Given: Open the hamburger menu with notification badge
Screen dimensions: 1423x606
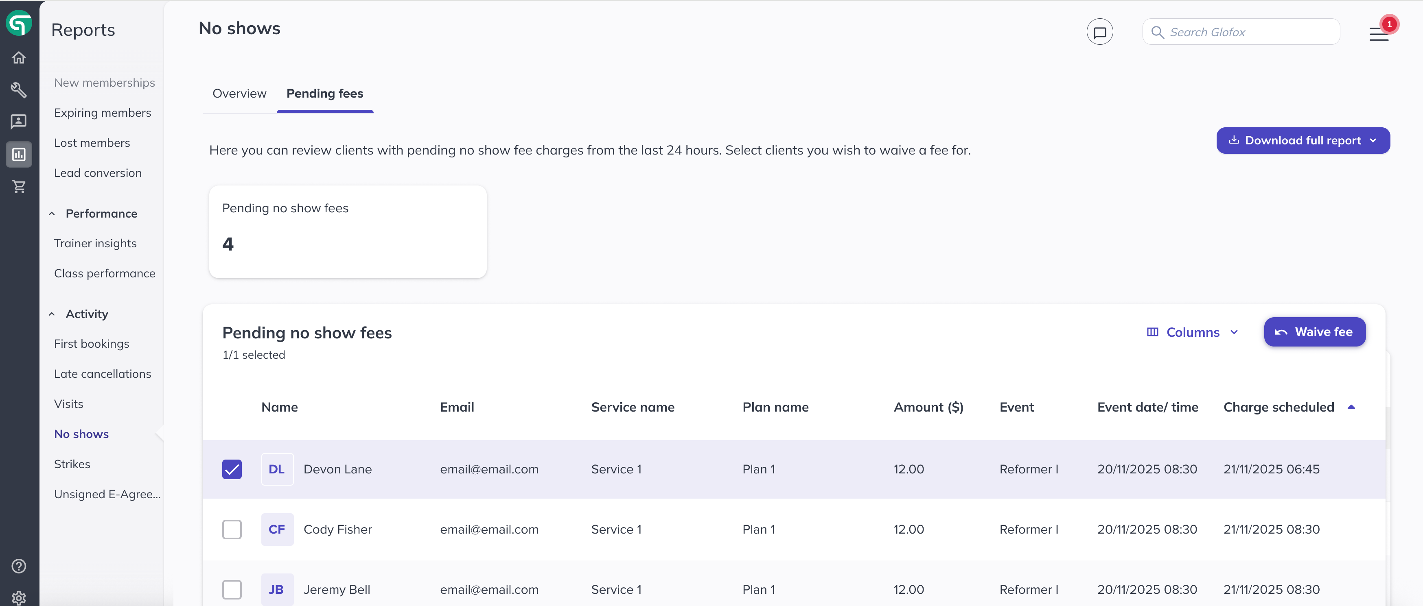Looking at the screenshot, I should 1379,34.
